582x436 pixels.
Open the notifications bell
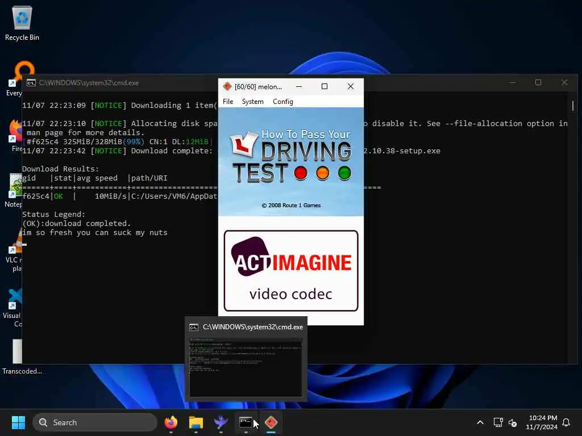[566, 422]
